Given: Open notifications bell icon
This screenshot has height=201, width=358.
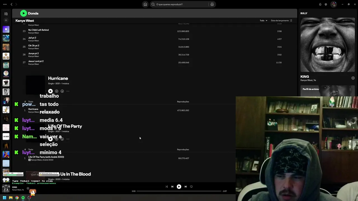Looking at the screenshot, I should pyautogui.click(x=320, y=4).
